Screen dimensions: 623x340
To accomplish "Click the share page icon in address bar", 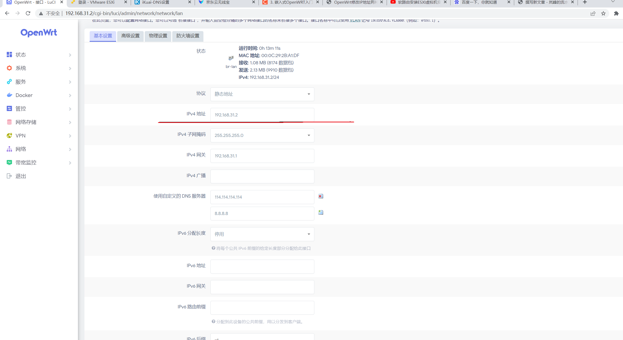I will [x=593, y=13].
